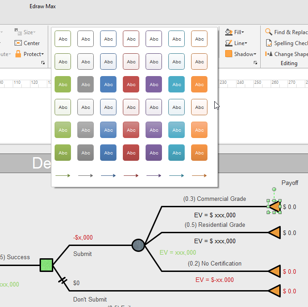Click the 'Don't Submit' branch label
Image resolution: width=308 pixels, height=307 pixels.
pyautogui.click(x=90, y=299)
